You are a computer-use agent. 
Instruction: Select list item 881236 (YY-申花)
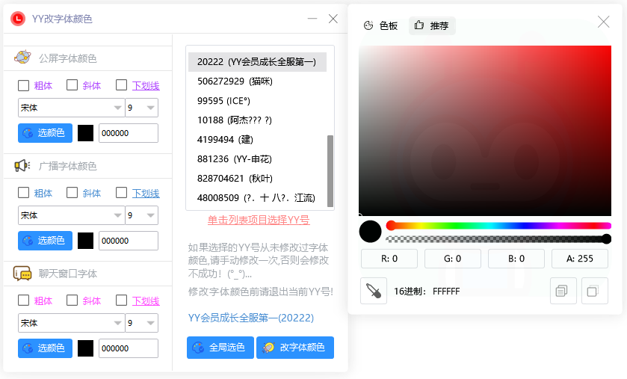coord(257,159)
